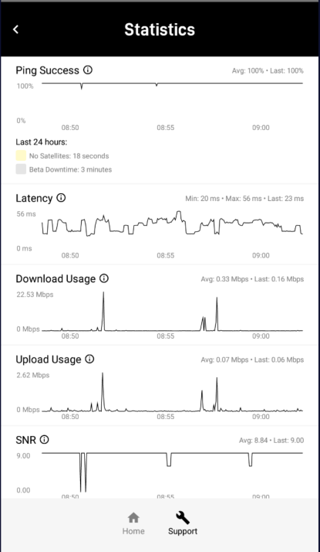This screenshot has height=552, width=320.
Task: Click the Statistics page title
Action: (x=160, y=29)
